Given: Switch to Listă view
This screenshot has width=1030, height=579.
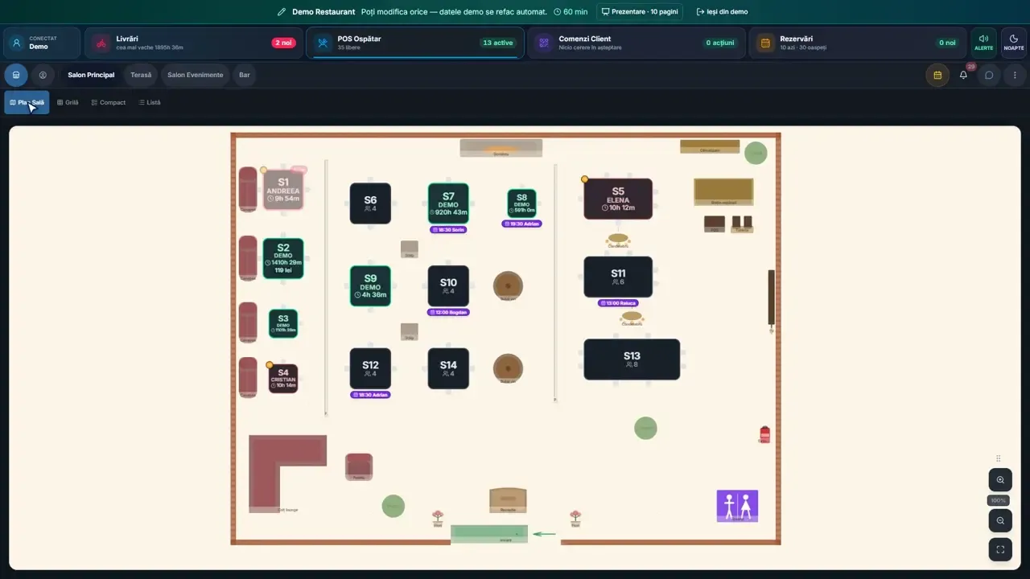Looking at the screenshot, I should 150,102.
